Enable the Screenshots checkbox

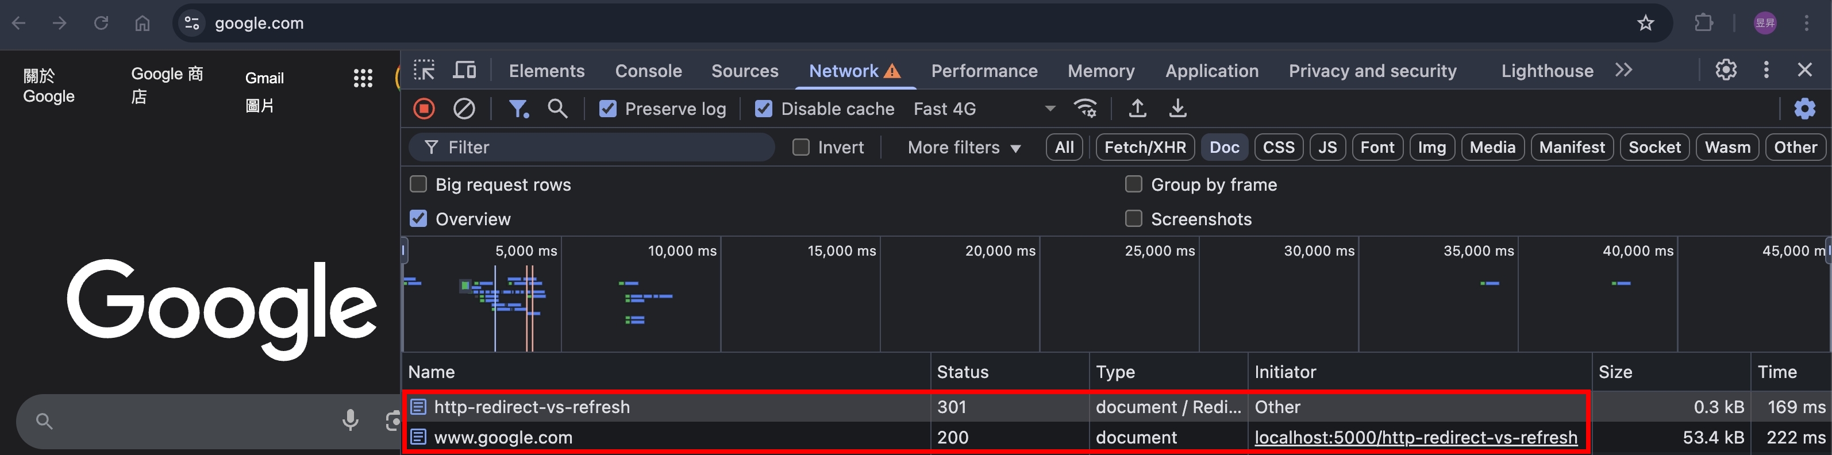(1134, 219)
